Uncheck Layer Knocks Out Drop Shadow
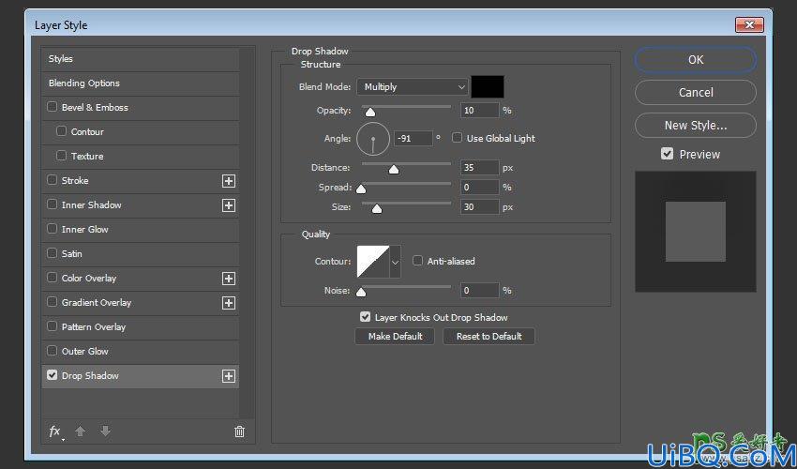797x469 pixels. pos(365,317)
